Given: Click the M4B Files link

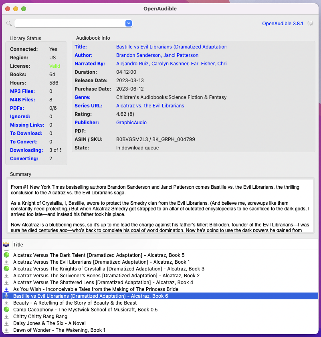Looking at the screenshot, I should tap(22, 99).
